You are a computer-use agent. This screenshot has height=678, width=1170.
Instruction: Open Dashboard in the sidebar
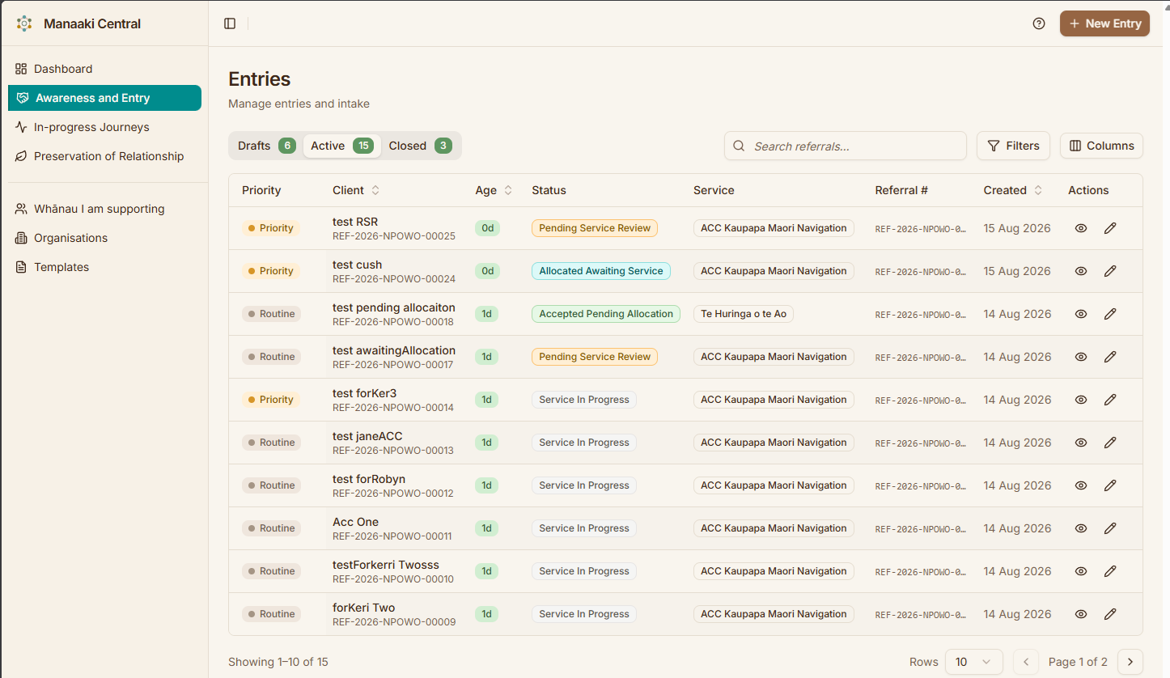(104, 69)
